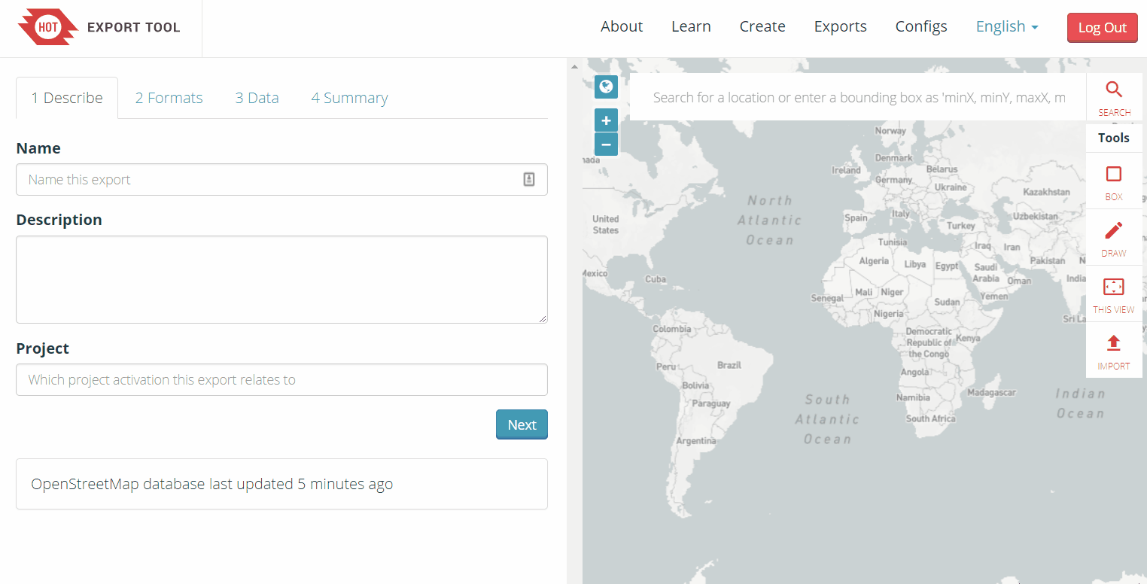Zoom in using the plus button
Viewport: 1147px width, 584px height.
(606, 120)
